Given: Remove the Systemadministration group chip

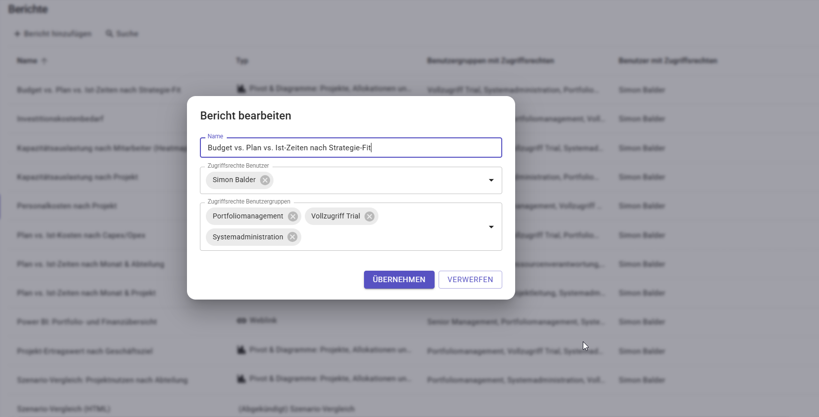Looking at the screenshot, I should [x=292, y=237].
